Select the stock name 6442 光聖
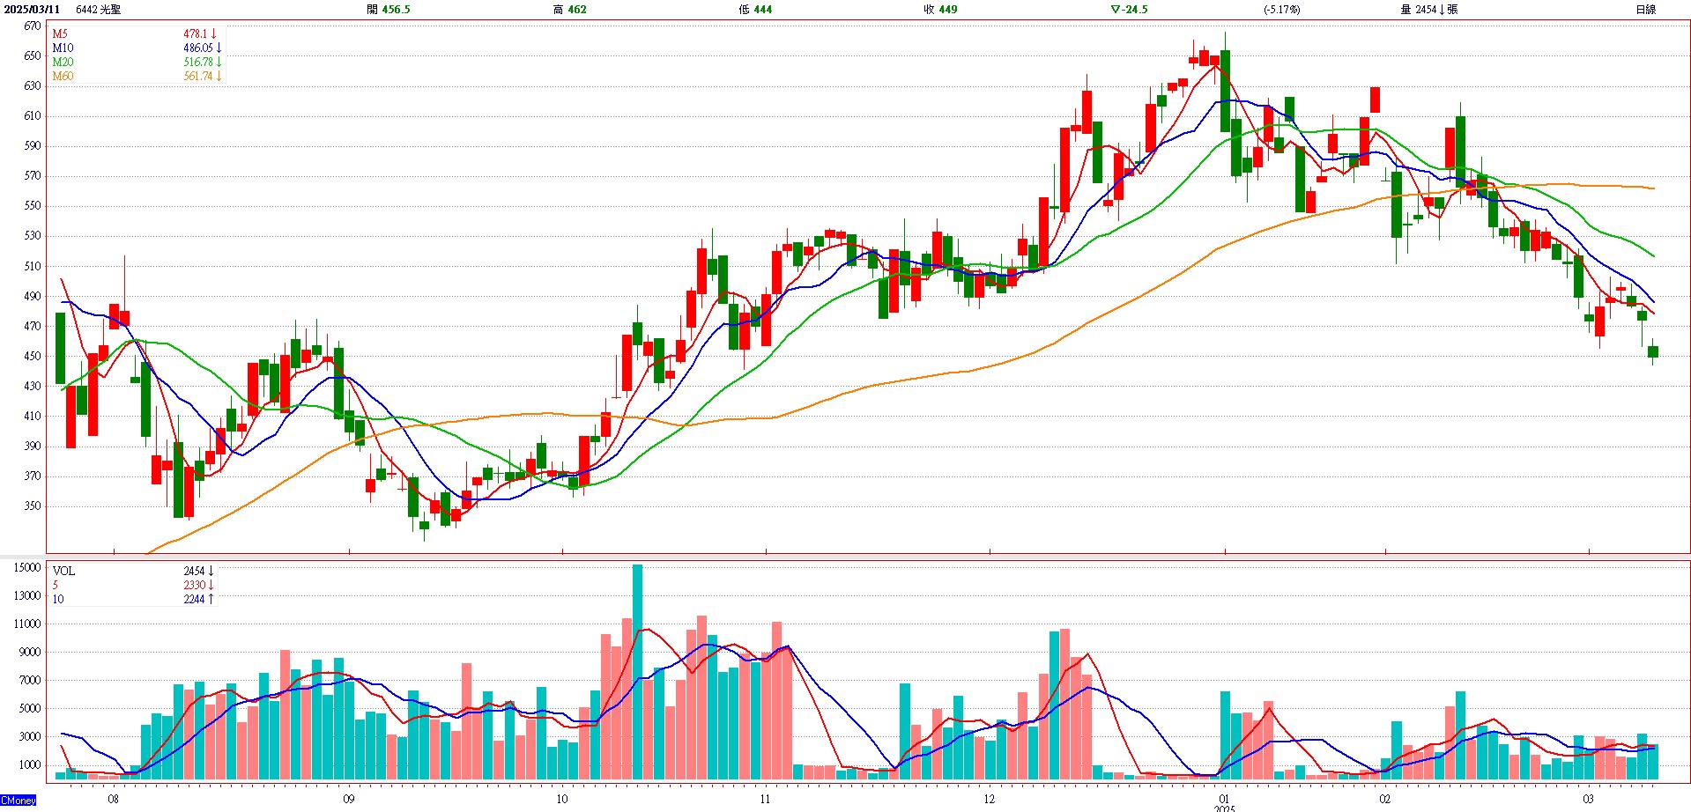This screenshot has height=812, width=1691. [x=99, y=10]
